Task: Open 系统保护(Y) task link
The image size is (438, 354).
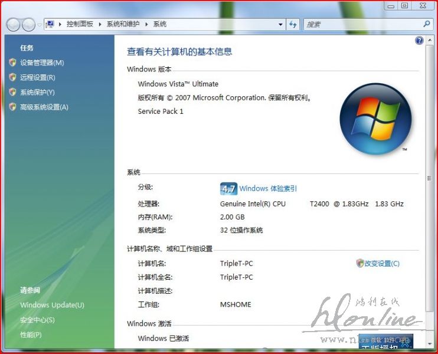Action: (37, 92)
